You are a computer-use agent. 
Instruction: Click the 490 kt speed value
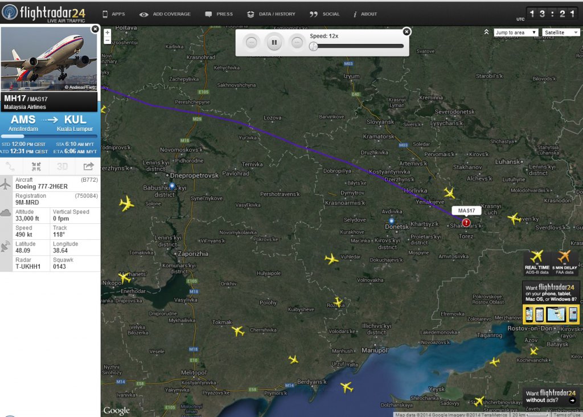click(24, 234)
